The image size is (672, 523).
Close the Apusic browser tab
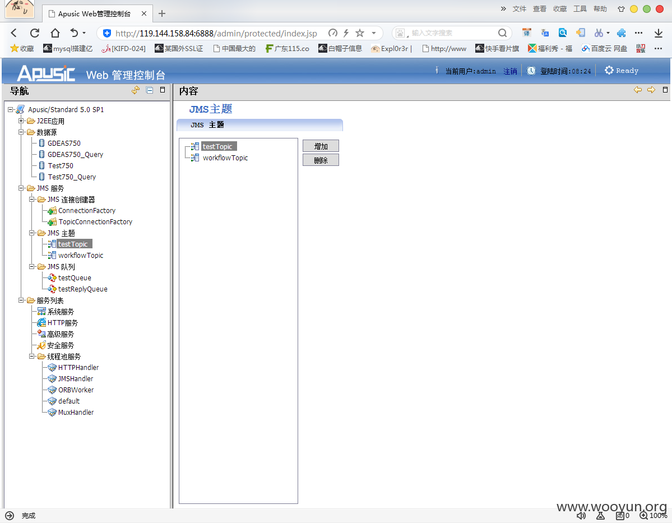pos(144,13)
